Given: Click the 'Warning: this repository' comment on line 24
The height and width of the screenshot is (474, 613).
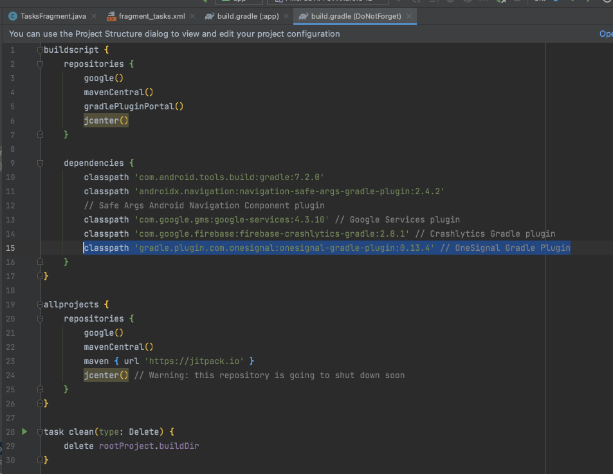Looking at the screenshot, I should [x=270, y=375].
